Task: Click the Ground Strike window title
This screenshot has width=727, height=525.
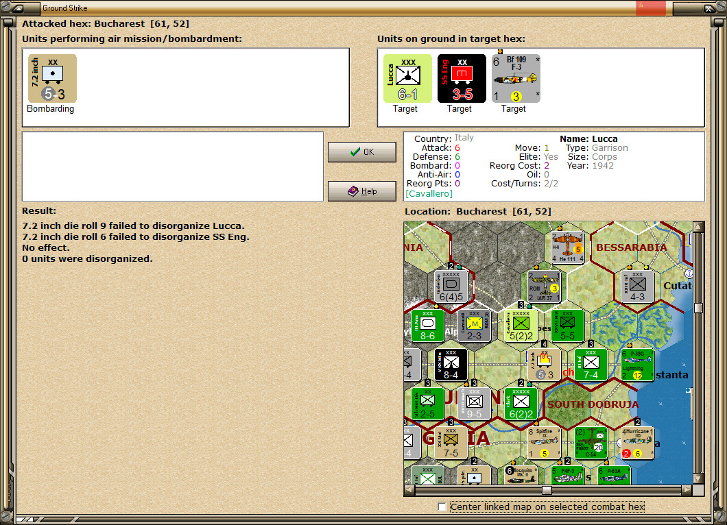Action: point(65,8)
